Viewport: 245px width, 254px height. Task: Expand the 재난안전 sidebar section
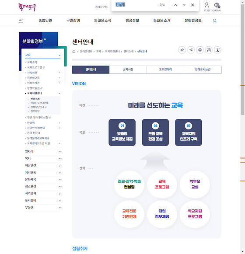tap(43, 166)
